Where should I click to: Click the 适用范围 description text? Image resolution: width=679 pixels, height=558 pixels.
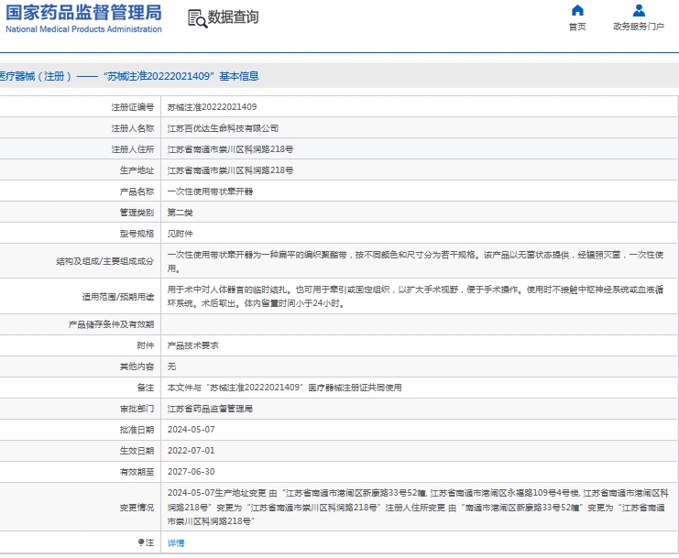[x=415, y=297]
